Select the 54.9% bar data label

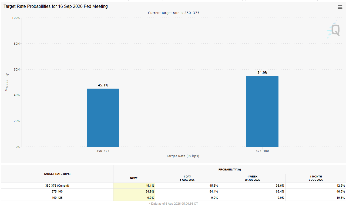[x=262, y=72]
